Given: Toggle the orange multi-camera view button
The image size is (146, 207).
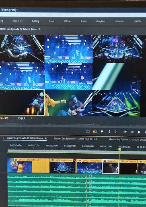Looking at the screenshot, I should click(95, 131).
